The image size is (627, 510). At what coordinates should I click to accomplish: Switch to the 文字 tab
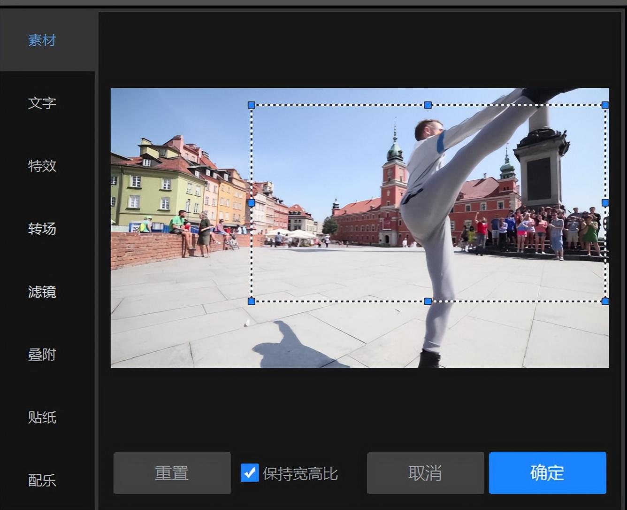[42, 103]
